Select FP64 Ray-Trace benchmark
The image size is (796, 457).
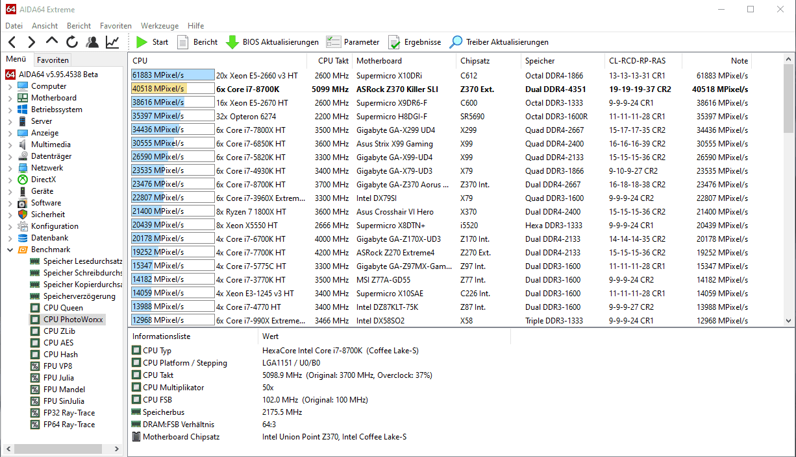[x=62, y=425]
